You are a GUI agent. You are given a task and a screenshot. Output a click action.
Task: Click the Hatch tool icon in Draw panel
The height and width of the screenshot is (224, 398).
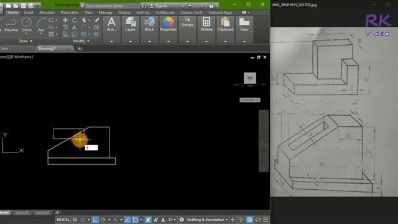coord(51,34)
